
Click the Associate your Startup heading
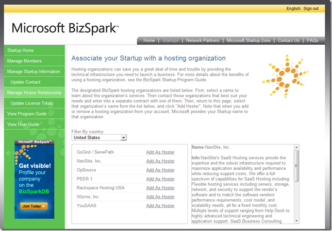[x=148, y=58]
